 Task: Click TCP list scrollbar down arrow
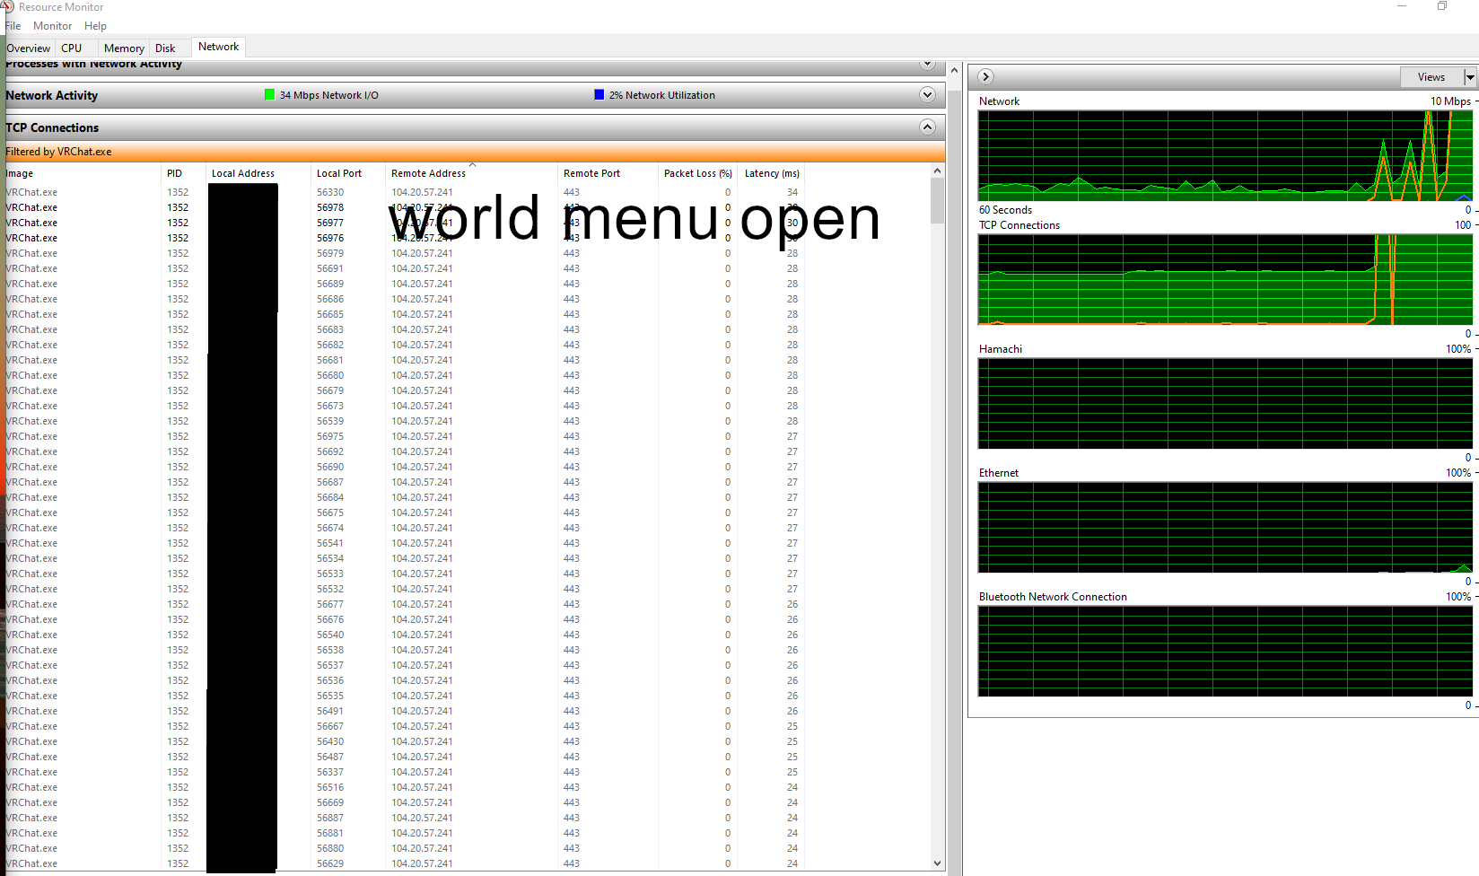(938, 863)
